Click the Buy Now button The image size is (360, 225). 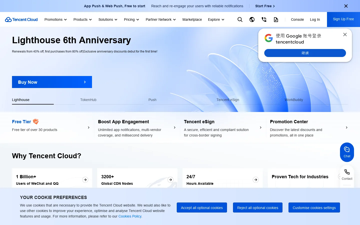pyautogui.click(x=52, y=82)
